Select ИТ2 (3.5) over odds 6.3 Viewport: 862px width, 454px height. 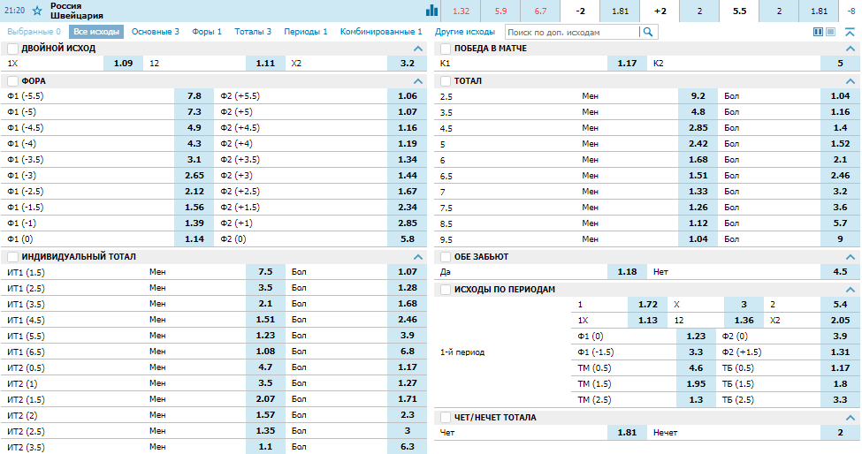coord(408,447)
